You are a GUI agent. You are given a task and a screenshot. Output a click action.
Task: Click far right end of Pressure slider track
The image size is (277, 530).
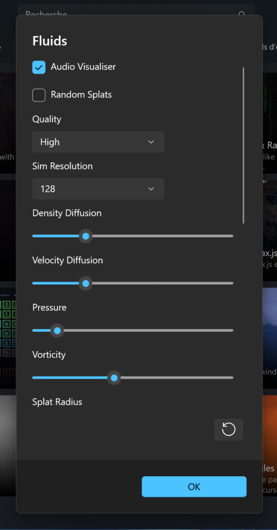[x=232, y=330]
